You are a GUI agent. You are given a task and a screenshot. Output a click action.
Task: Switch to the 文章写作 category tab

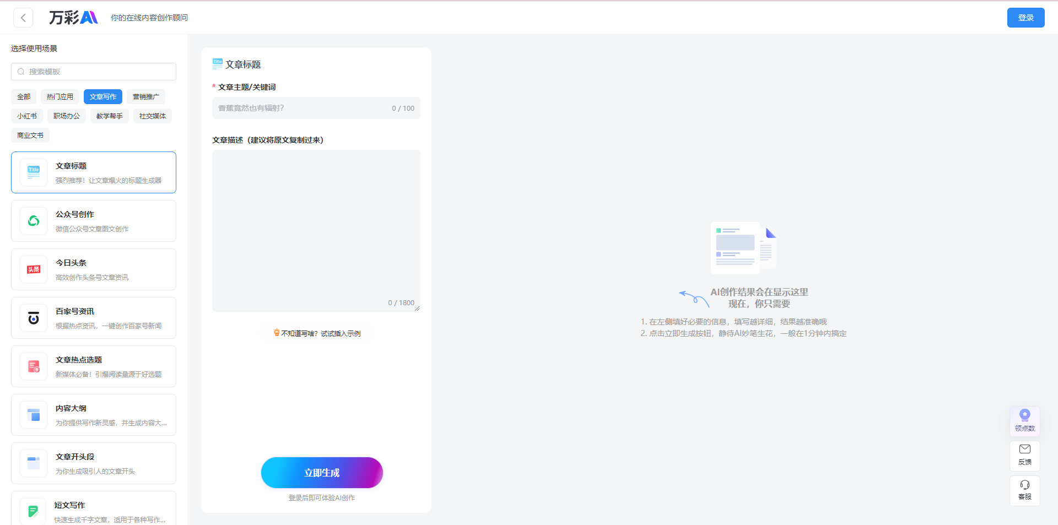click(x=102, y=96)
